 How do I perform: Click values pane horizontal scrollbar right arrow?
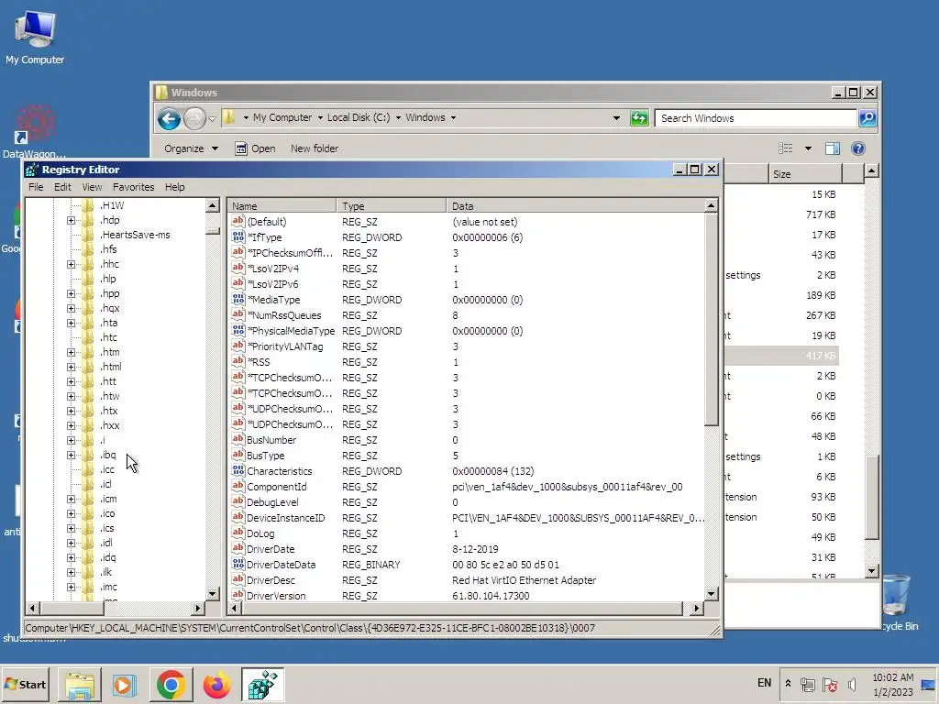pos(696,609)
